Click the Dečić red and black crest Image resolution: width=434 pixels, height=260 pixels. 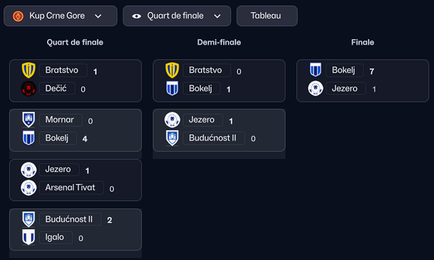(29, 89)
